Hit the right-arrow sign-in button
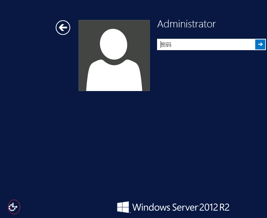 [260, 44]
